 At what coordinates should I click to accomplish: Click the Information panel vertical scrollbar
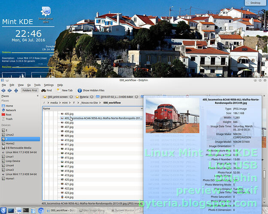pyautogui.click(x=264, y=174)
